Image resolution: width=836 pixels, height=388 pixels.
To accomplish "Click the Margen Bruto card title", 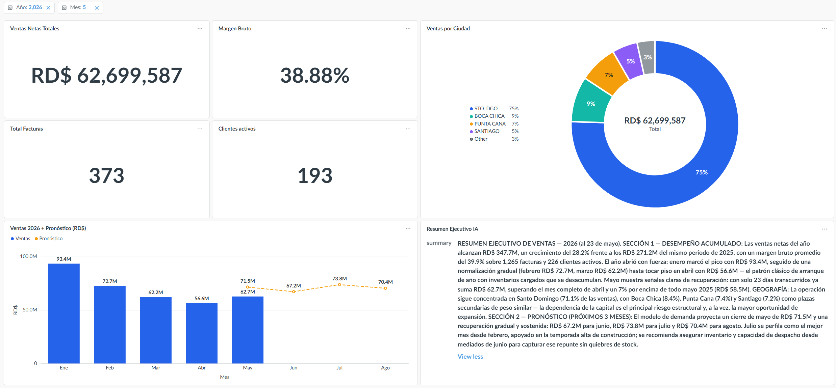I will [235, 29].
